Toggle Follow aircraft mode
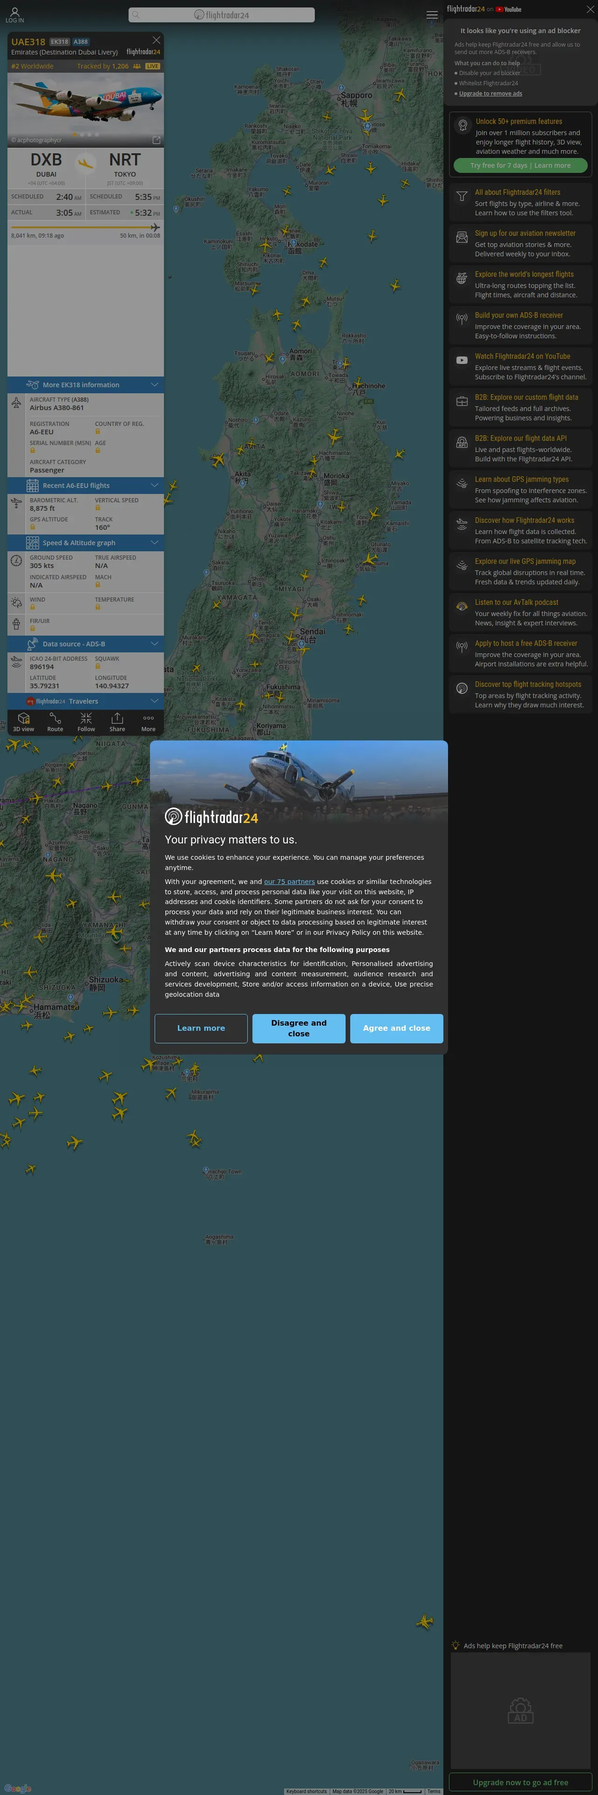Screen dimensions: 598x1795 pos(86,722)
